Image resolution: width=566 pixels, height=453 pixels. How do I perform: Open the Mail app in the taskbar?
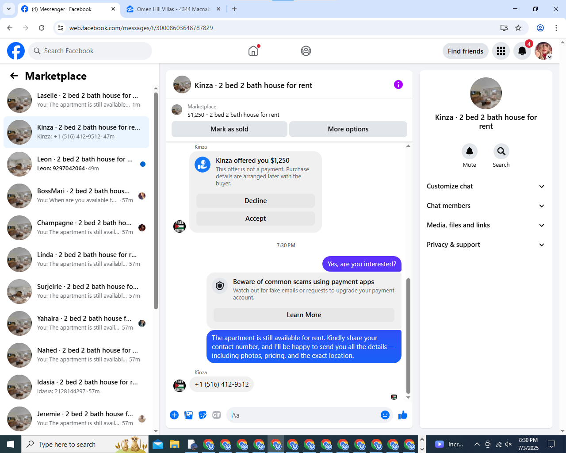pyautogui.click(x=158, y=444)
